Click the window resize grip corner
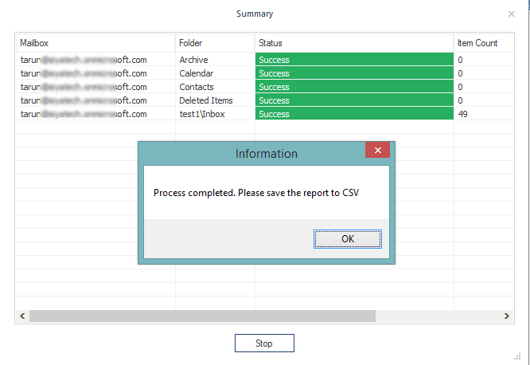This screenshot has width=530, height=365. tap(517, 356)
